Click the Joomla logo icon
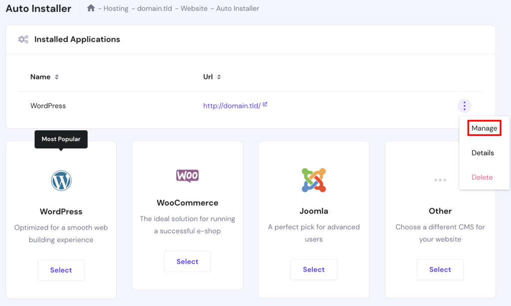 click(x=313, y=180)
